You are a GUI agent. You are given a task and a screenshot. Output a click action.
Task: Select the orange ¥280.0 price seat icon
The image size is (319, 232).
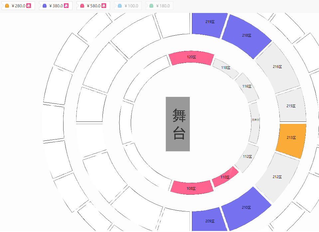[x=7, y=6]
